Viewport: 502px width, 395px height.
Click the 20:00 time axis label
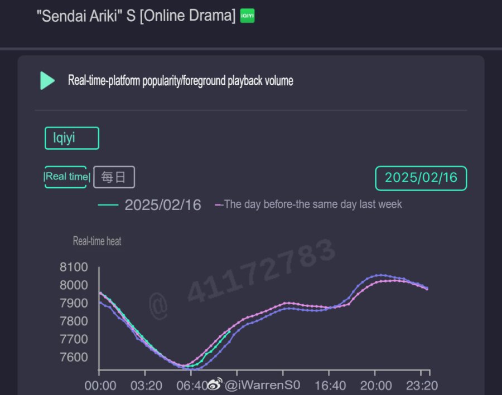click(x=375, y=386)
